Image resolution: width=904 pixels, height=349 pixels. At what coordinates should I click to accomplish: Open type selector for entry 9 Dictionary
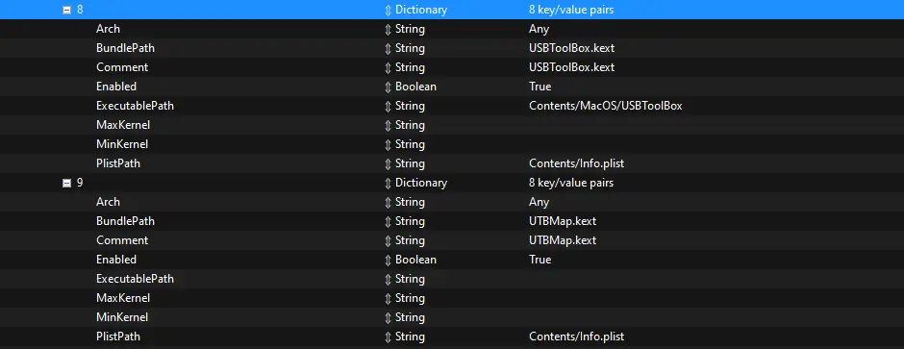(388, 183)
